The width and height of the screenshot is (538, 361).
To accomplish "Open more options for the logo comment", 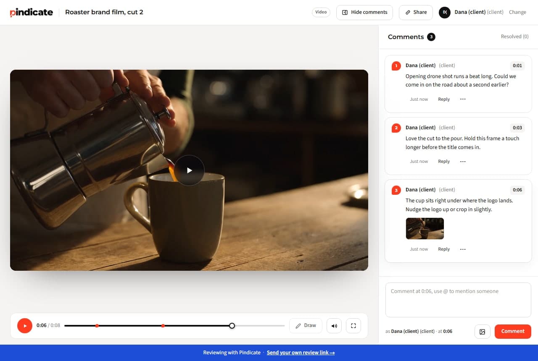I will coord(463,249).
